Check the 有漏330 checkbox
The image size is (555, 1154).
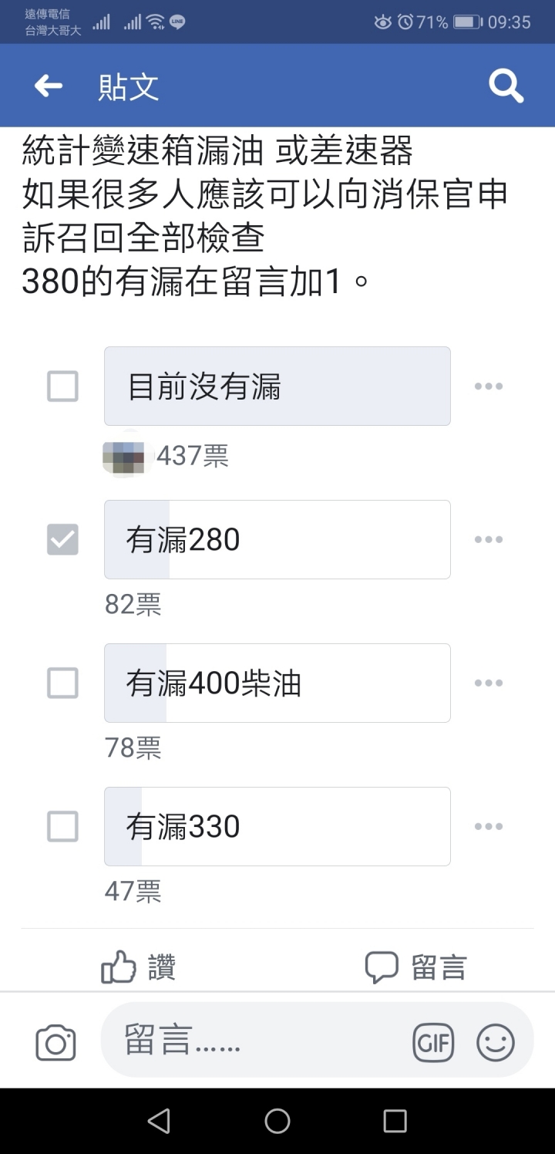[63, 826]
